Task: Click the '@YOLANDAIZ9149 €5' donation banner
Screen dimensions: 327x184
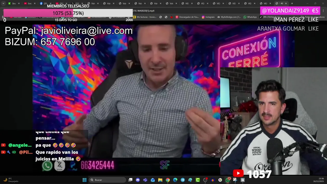Action: (290, 10)
